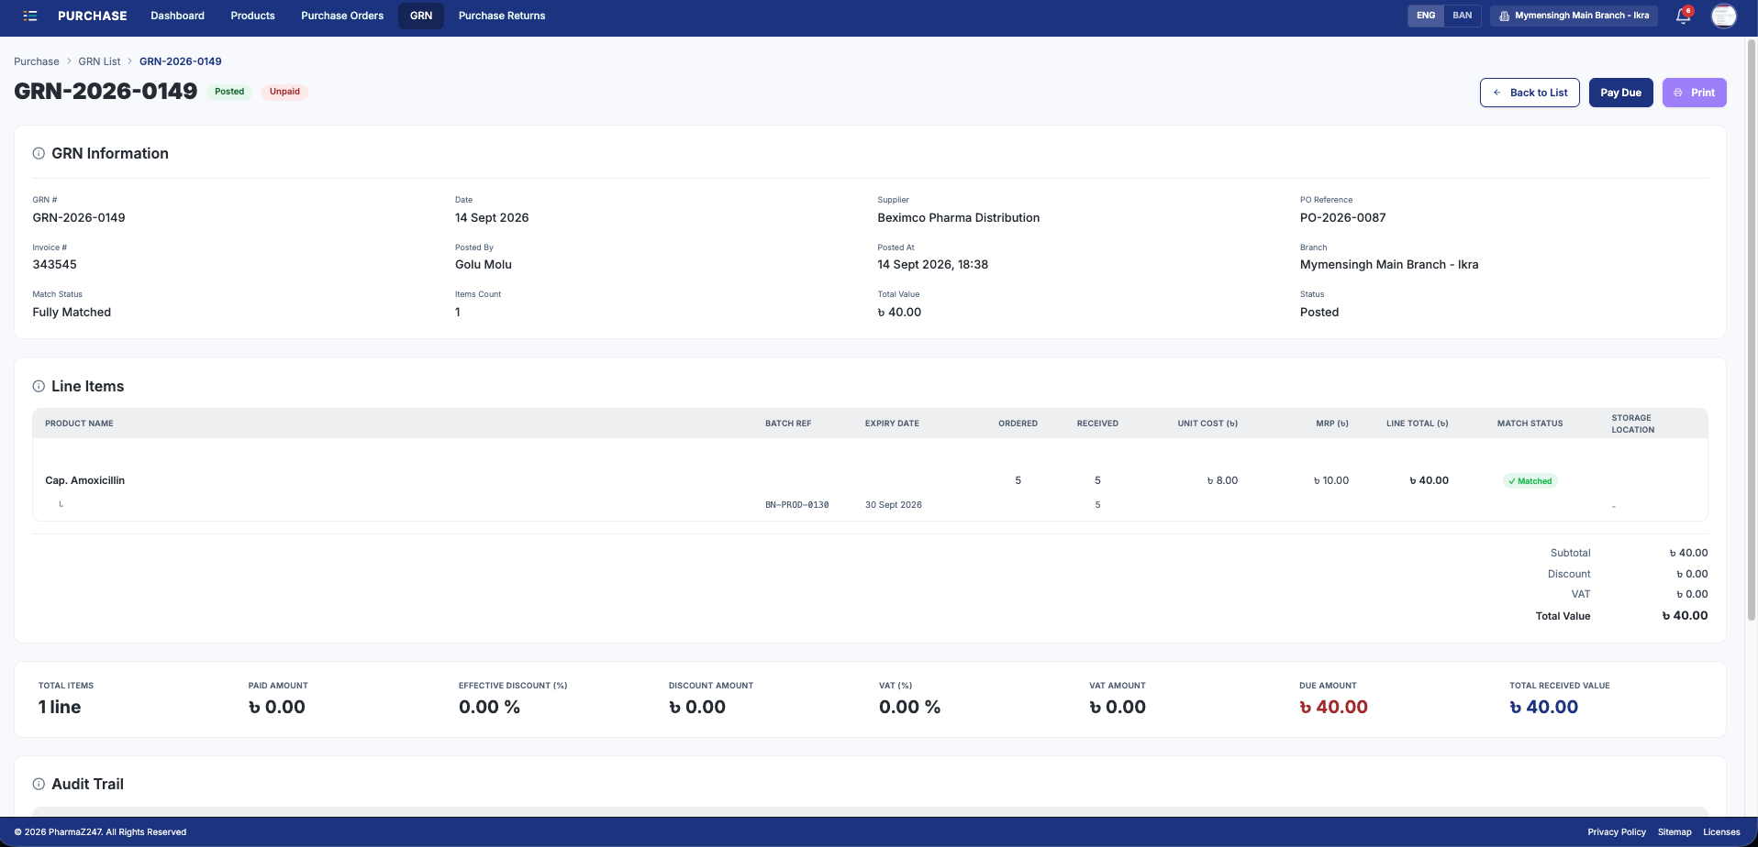The height and width of the screenshot is (847, 1758).
Task: Go to Purchase in the breadcrumb
Action: (x=37, y=61)
